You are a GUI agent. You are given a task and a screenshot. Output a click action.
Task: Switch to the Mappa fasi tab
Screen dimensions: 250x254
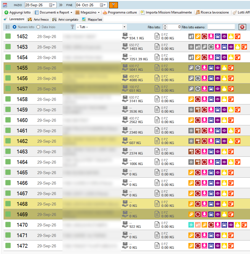pyautogui.click(x=92, y=20)
